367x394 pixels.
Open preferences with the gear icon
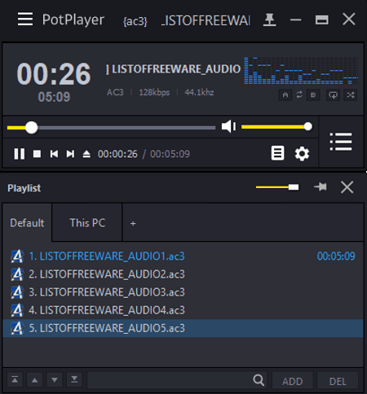[x=302, y=154]
